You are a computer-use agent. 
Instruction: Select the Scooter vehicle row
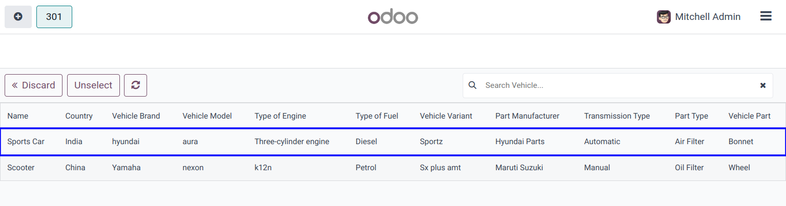pos(21,168)
